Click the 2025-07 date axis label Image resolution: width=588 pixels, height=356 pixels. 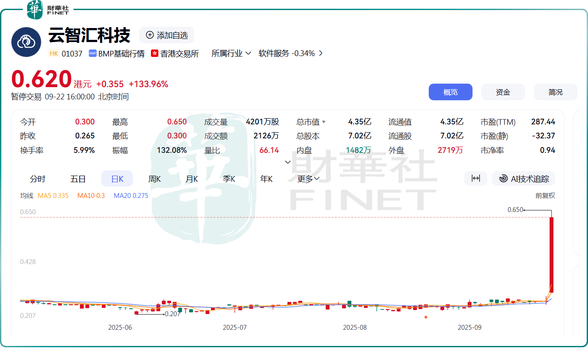tap(235, 327)
